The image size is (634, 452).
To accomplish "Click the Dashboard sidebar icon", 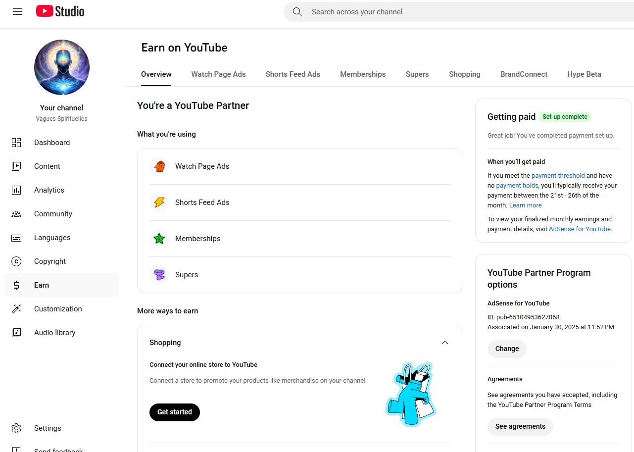I will 16,143.
